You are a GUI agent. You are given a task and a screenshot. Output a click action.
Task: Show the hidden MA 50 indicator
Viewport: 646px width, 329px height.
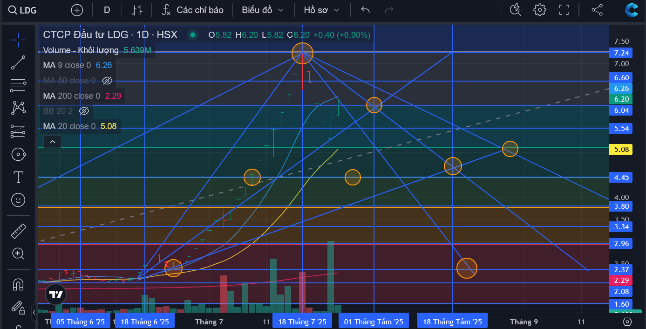107,81
